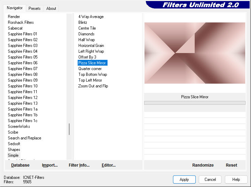The width and height of the screenshot is (251, 187).
Task: Pick the Quarter corner filter
Action: coord(90,69)
